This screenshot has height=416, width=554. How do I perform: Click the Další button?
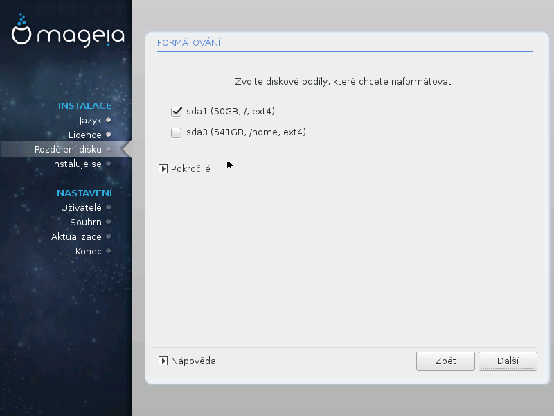pyautogui.click(x=508, y=361)
